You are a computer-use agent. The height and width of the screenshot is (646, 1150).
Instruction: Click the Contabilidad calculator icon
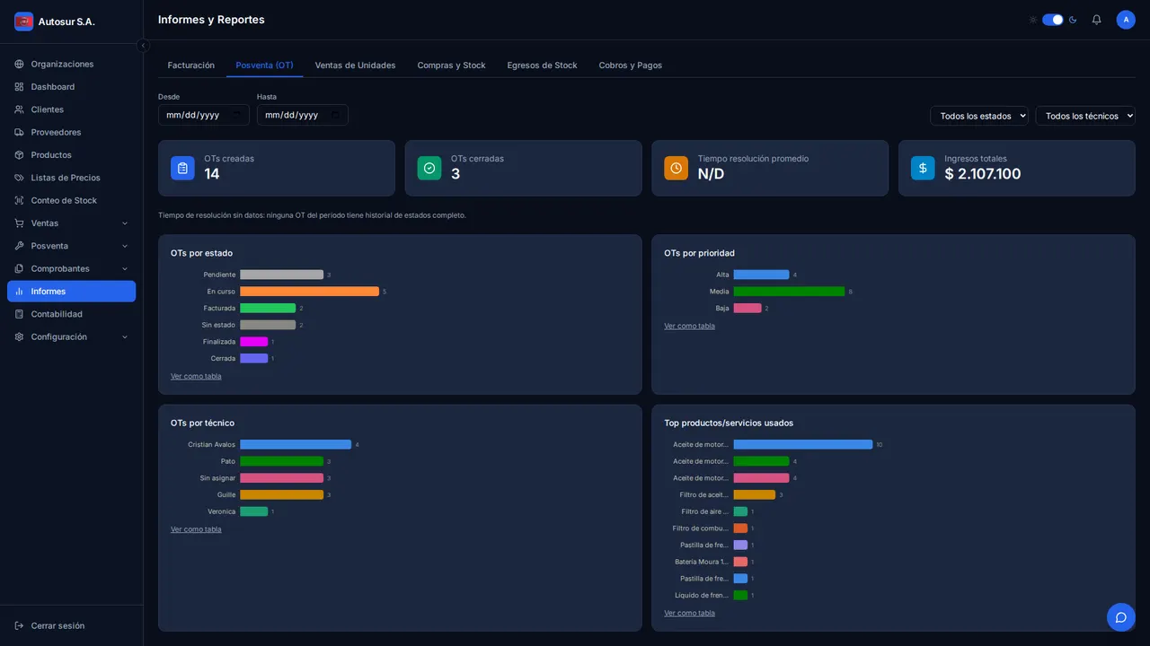[19, 314]
